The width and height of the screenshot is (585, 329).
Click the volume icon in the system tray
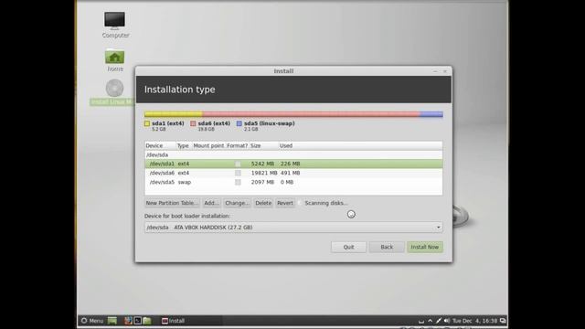pos(447,321)
